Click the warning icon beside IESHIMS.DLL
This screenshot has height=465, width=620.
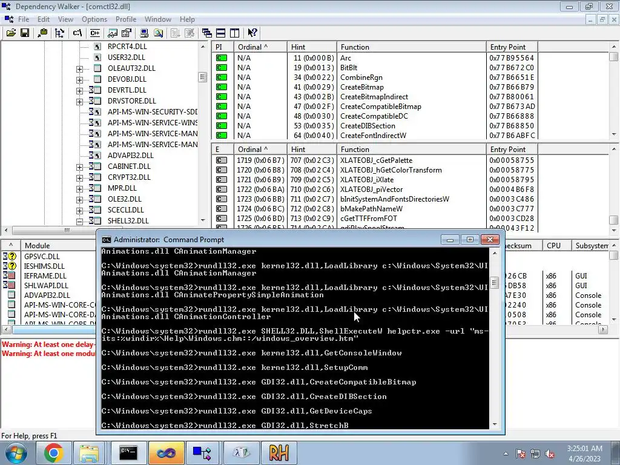tap(12, 266)
